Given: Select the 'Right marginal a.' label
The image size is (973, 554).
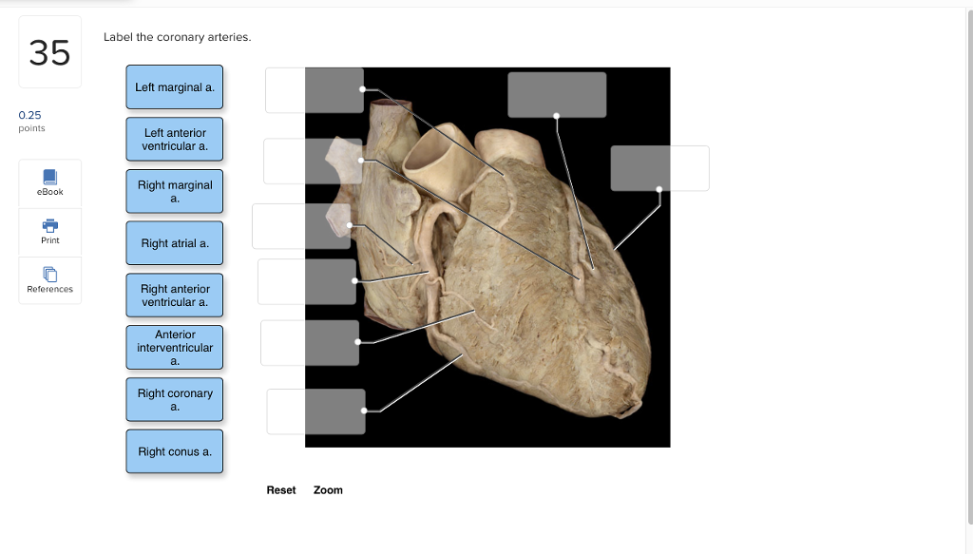Looking at the screenshot, I should (174, 191).
